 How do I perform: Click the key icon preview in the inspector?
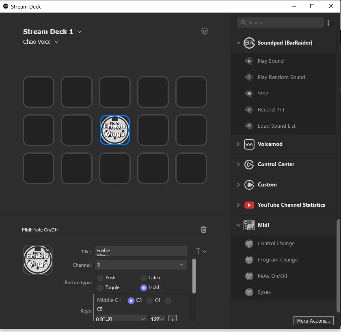(38, 260)
